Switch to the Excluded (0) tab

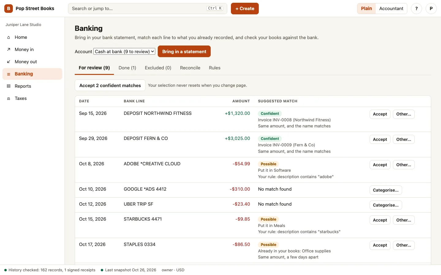[158, 68]
